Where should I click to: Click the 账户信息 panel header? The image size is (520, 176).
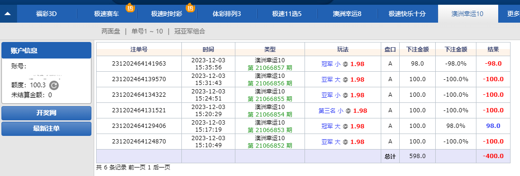[46, 50]
